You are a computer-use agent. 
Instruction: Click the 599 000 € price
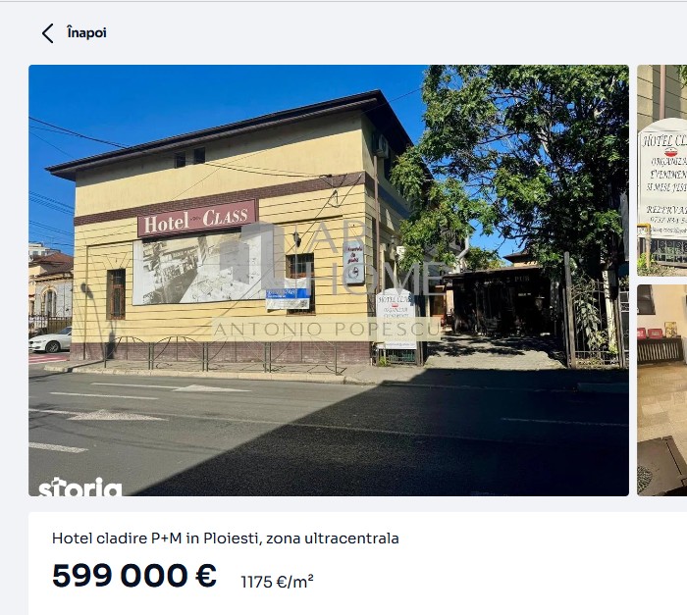134,575
